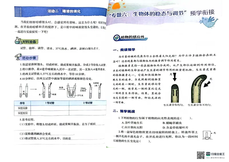Click the first pair of test tubes diagram
Screen dimensions: 229x162
(x=24, y=91)
